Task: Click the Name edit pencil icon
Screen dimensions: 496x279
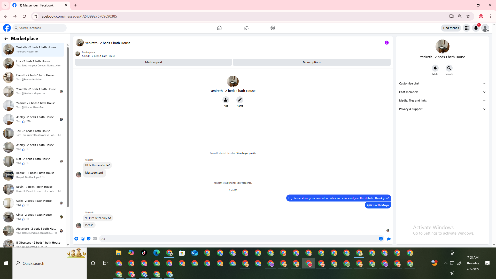Action: point(240,100)
